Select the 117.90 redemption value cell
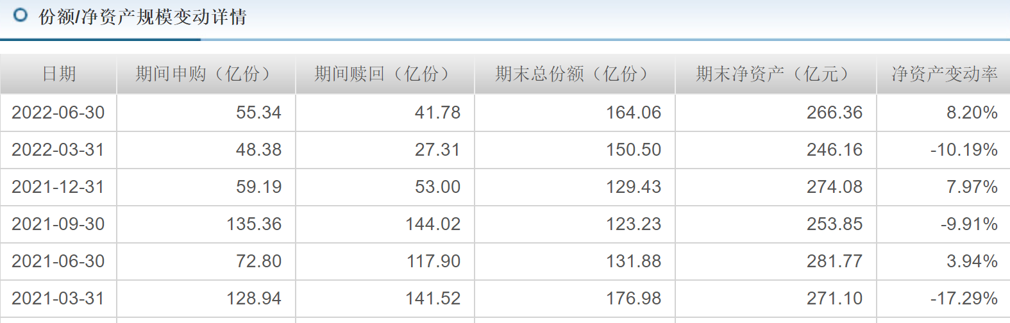Screen dimensions: 1010x323 pyautogui.click(x=433, y=261)
